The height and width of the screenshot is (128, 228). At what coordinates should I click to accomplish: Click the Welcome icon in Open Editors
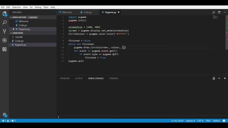coord(16,21)
